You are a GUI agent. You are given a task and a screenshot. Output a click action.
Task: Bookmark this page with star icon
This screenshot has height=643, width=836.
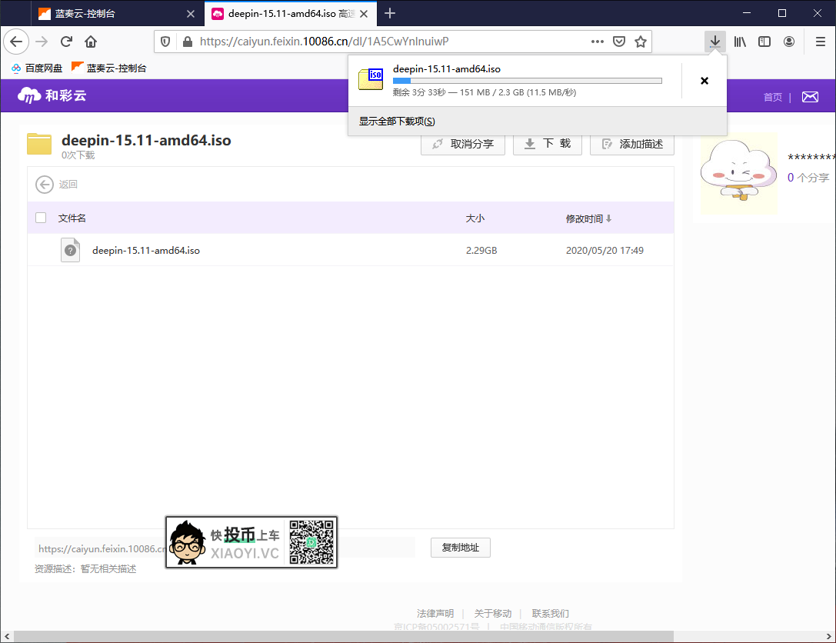pyautogui.click(x=640, y=42)
